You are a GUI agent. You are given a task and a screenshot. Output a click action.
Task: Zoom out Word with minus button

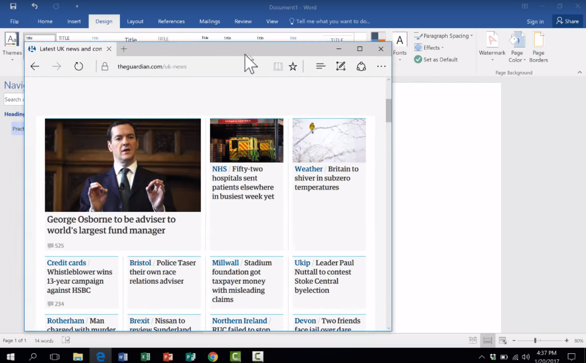(514, 340)
